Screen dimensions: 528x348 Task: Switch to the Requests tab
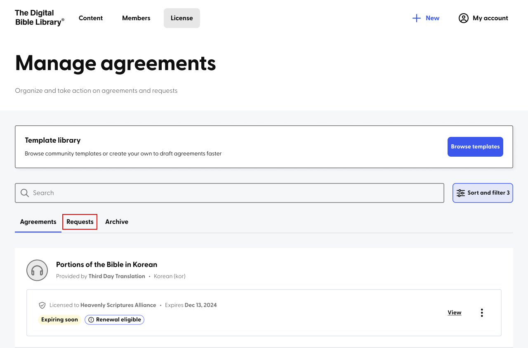(x=80, y=222)
